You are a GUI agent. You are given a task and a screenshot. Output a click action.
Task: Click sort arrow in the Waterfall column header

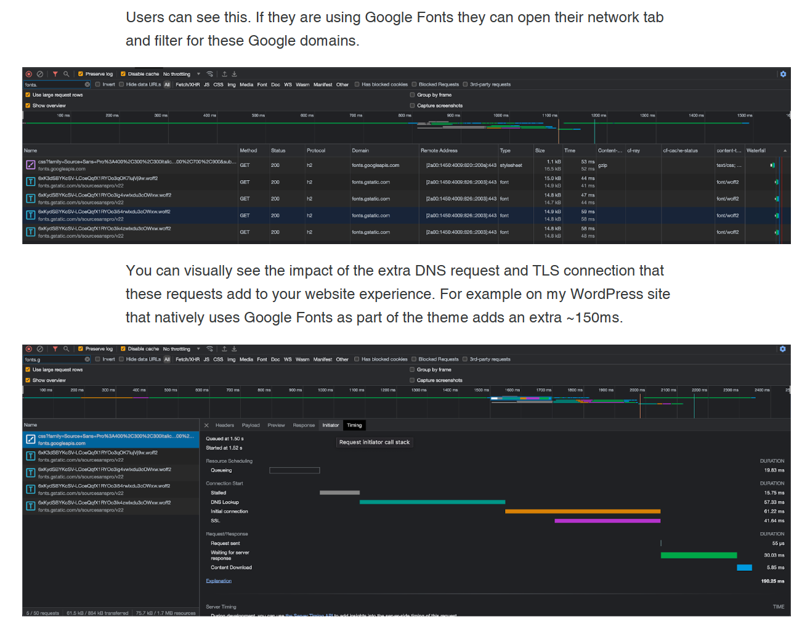tap(785, 150)
